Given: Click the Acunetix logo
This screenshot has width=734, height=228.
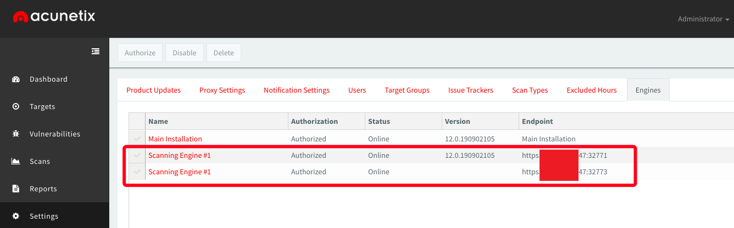Looking at the screenshot, I should coord(54,17).
